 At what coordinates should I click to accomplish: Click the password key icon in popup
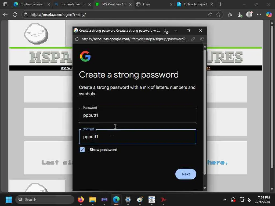pos(193,39)
